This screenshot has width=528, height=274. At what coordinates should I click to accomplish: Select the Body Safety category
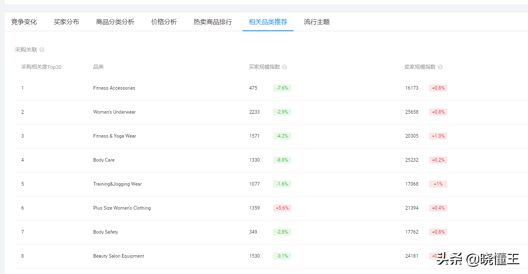coord(106,232)
